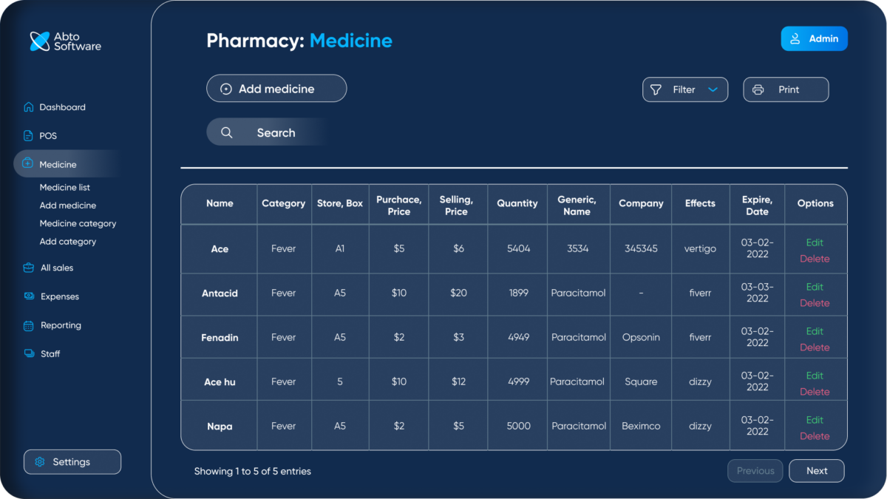The width and height of the screenshot is (887, 499).
Task: Click the funnel icon on Filter
Action: coord(656,89)
